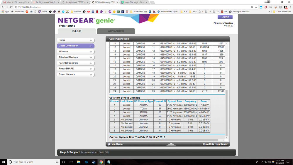The height and width of the screenshot is (165, 293).
Task: Open Steam from the taskbar
Action: click(94, 162)
